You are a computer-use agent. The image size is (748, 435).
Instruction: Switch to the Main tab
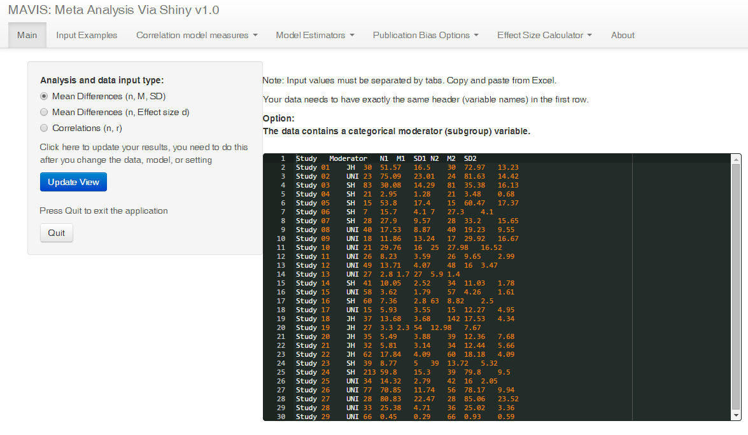(x=27, y=35)
